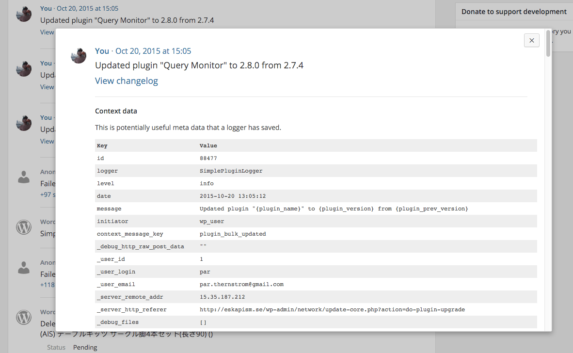Click the anonymous user icon beside the +97 entry

[x=24, y=177]
